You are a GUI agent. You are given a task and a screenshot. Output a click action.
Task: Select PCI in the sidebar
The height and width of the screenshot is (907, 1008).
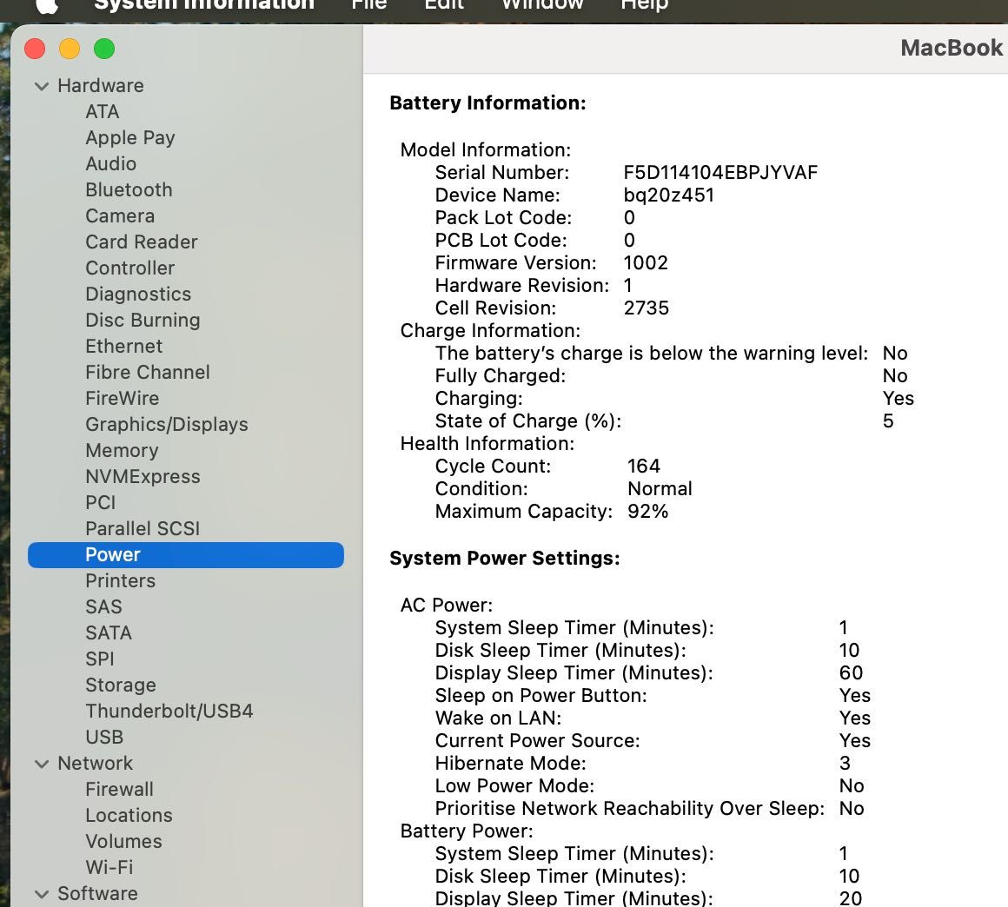pyautogui.click(x=101, y=503)
